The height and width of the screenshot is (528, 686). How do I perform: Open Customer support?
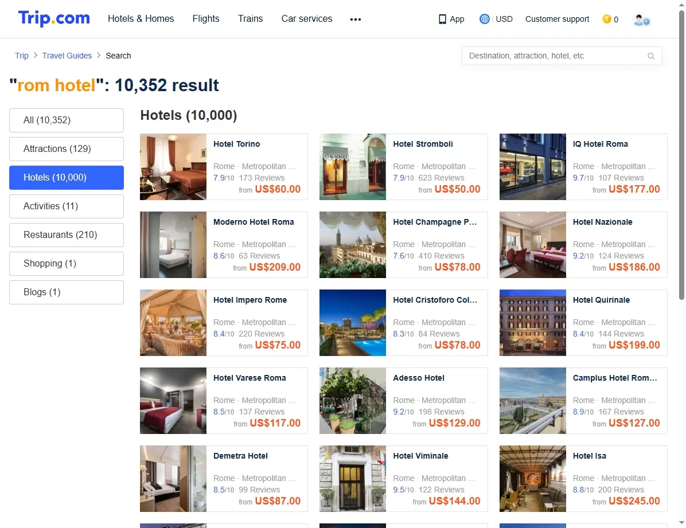tap(557, 19)
